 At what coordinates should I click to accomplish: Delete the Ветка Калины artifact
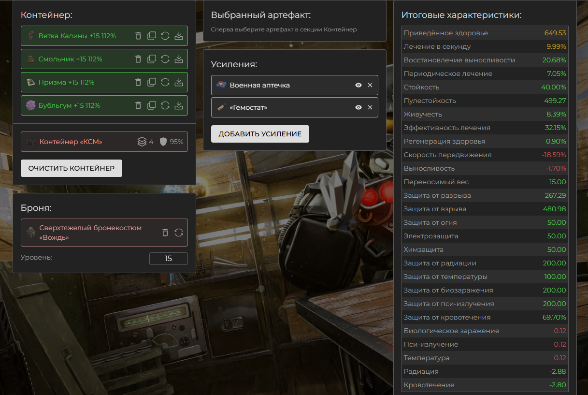coord(138,36)
